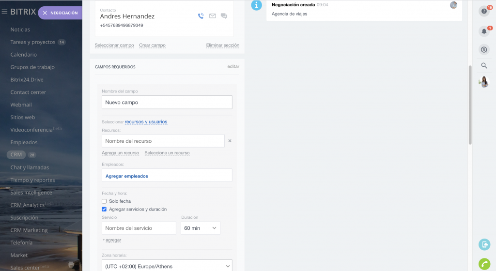Click the search magnifier in right sidebar
496x271 pixels.
coord(484,66)
